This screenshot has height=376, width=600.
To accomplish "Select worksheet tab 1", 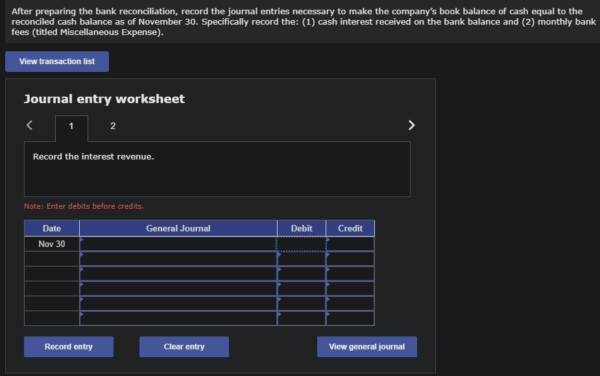I will 71,126.
